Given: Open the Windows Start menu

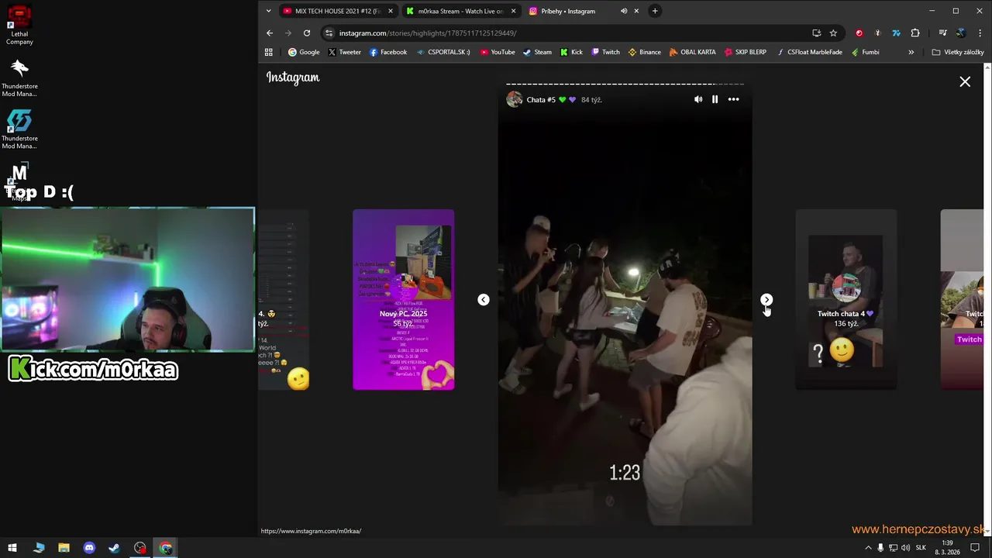Looking at the screenshot, I should coord(12,548).
